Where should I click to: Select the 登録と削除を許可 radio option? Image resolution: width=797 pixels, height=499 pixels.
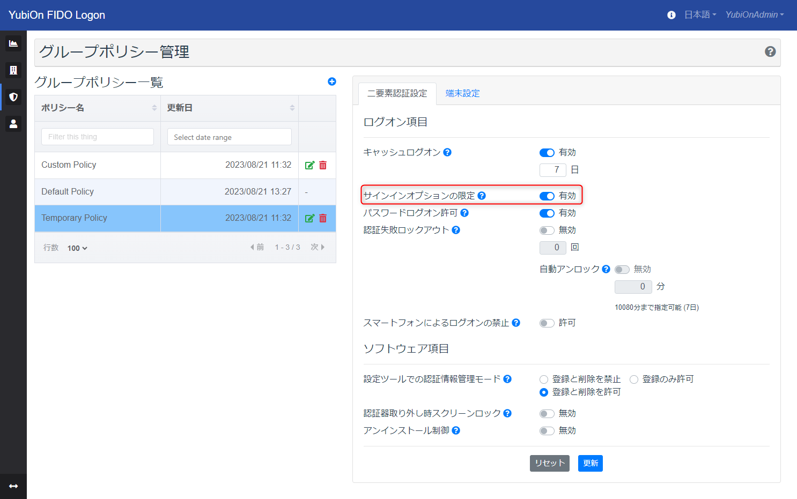(x=544, y=392)
